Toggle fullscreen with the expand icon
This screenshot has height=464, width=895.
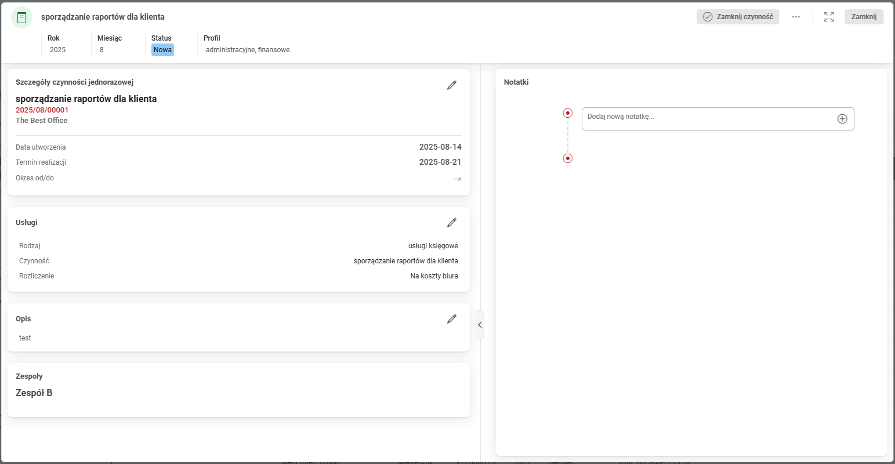coord(829,17)
